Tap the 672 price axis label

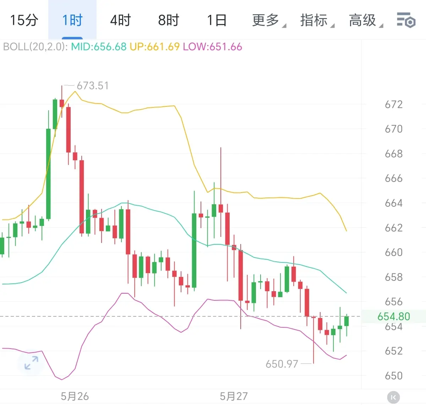coord(394,105)
